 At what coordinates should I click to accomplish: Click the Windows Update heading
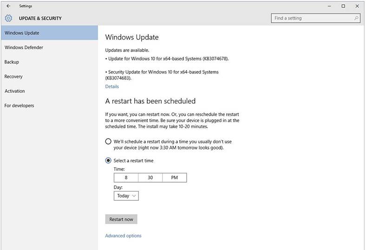coord(132,37)
